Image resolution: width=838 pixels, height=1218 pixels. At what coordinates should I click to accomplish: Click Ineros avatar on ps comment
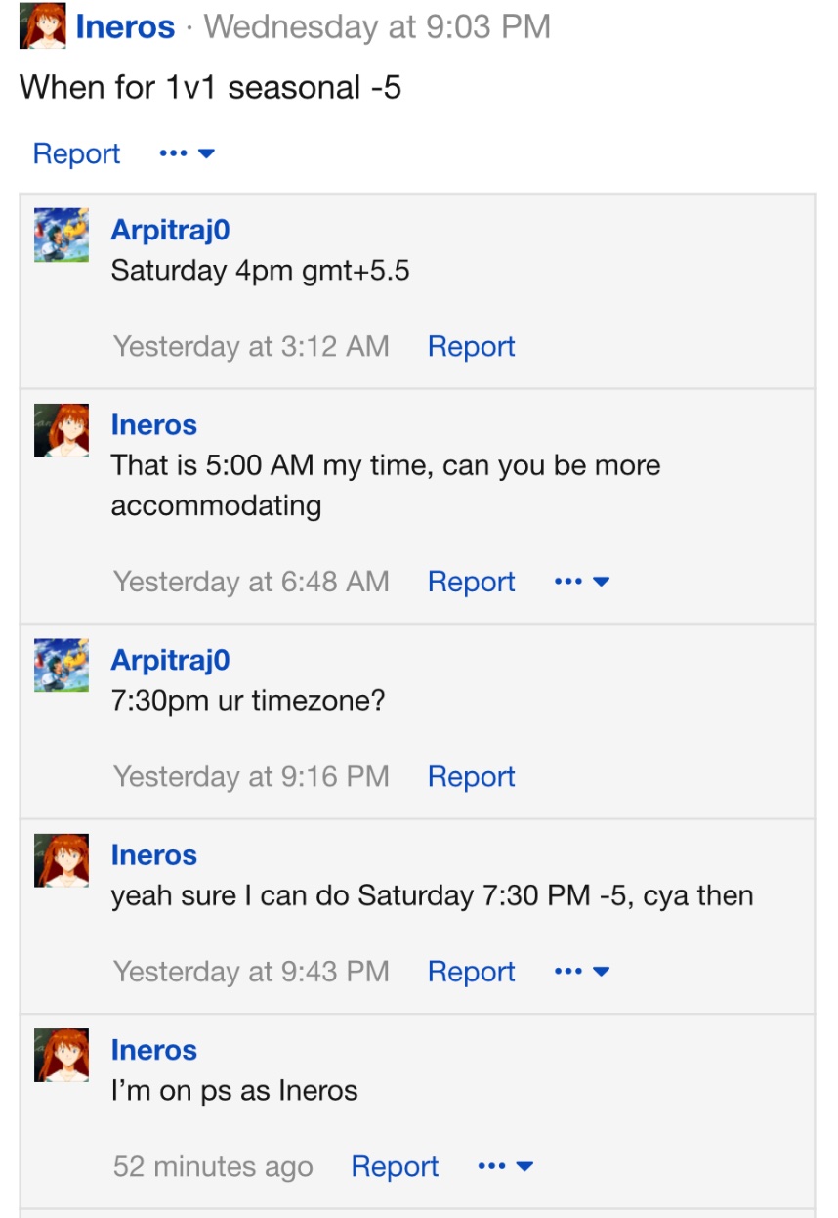click(62, 1055)
